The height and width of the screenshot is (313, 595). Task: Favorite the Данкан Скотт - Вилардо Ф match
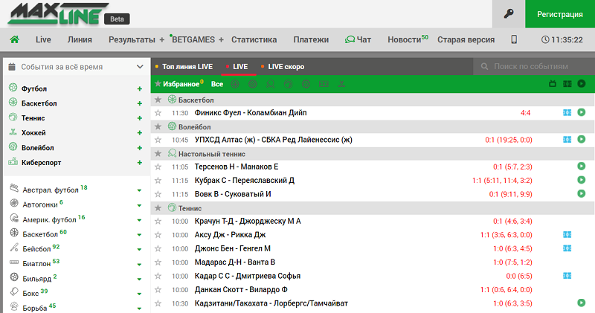tap(158, 289)
